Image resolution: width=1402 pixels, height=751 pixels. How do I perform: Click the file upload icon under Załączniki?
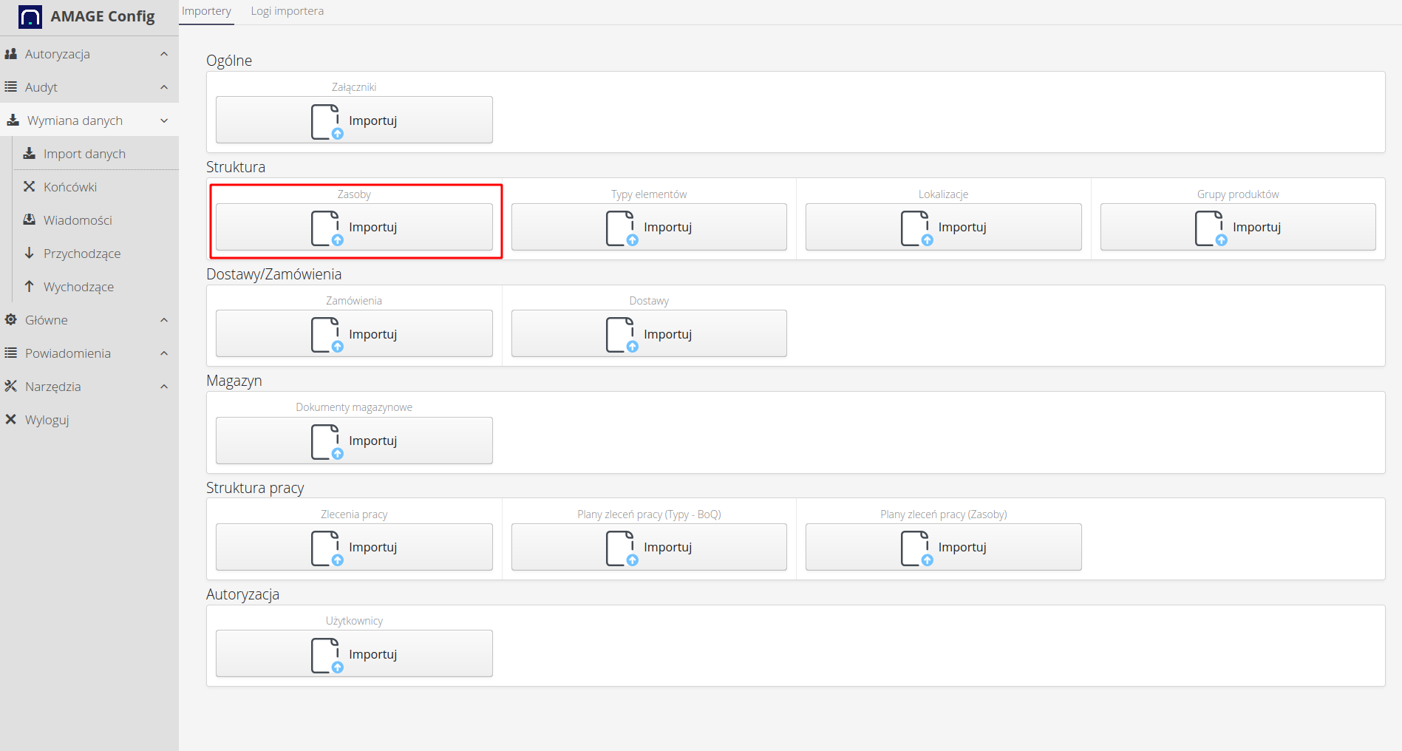pyautogui.click(x=327, y=121)
